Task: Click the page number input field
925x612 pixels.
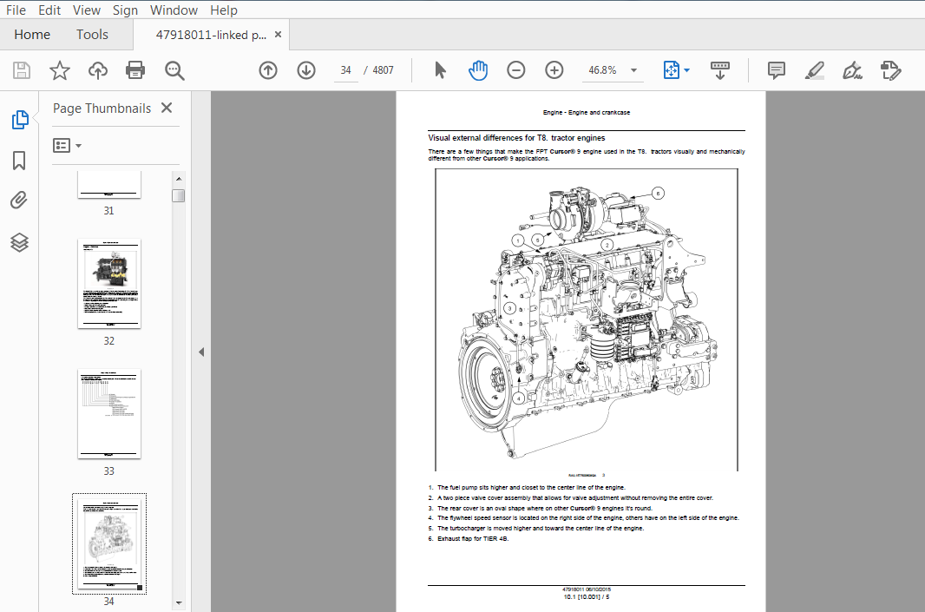Action: click(345, 70)
